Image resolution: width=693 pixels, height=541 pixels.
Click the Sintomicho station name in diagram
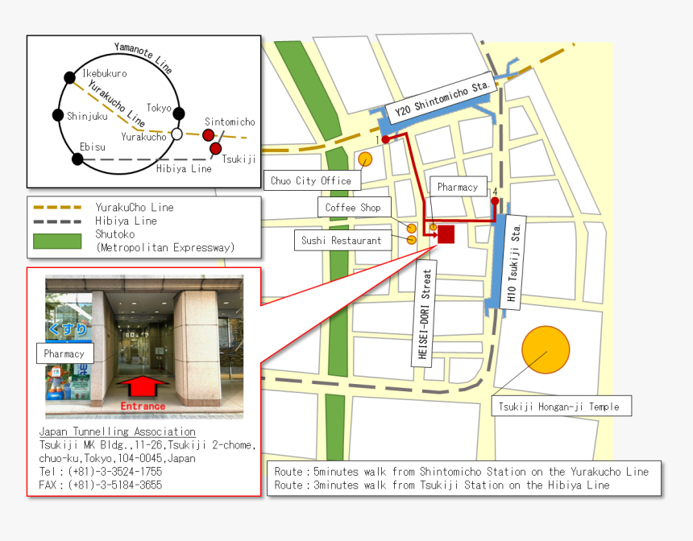pos(230,122)
